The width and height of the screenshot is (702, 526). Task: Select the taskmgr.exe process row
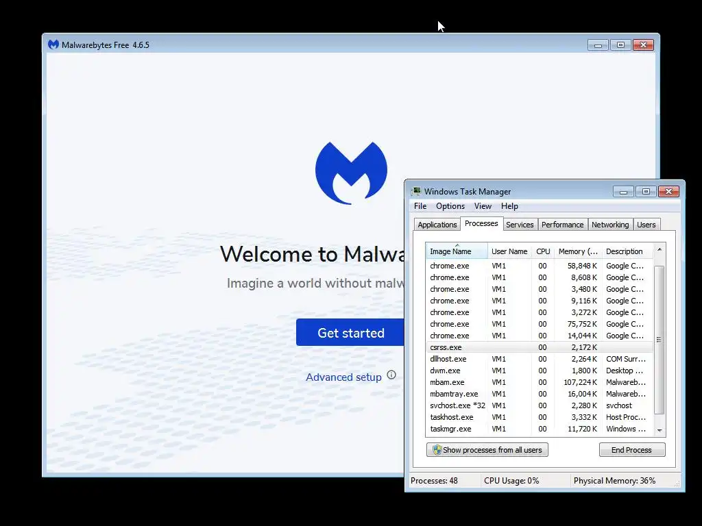point(539,429)
